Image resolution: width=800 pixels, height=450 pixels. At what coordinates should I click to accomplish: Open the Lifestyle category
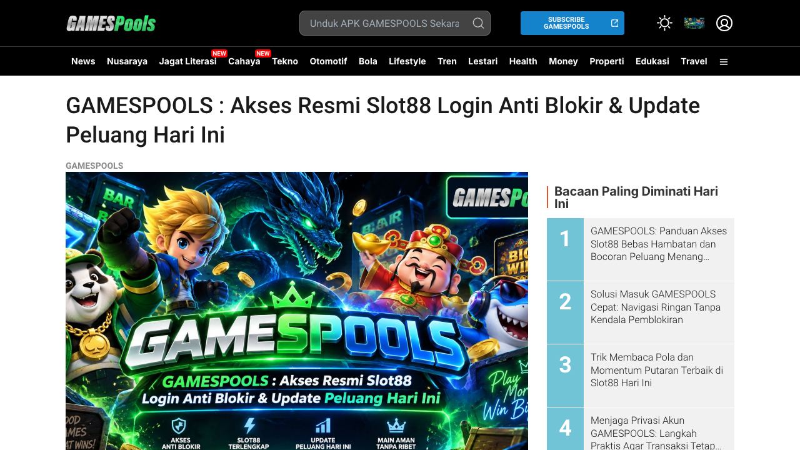click(x=407, y=61)
